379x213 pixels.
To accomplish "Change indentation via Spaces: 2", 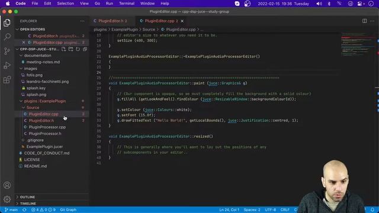I will coord(252,209).
